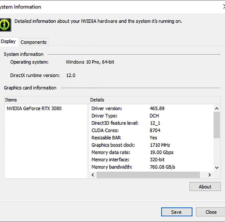Click Memory interface 320-bit value

[157, 160]
